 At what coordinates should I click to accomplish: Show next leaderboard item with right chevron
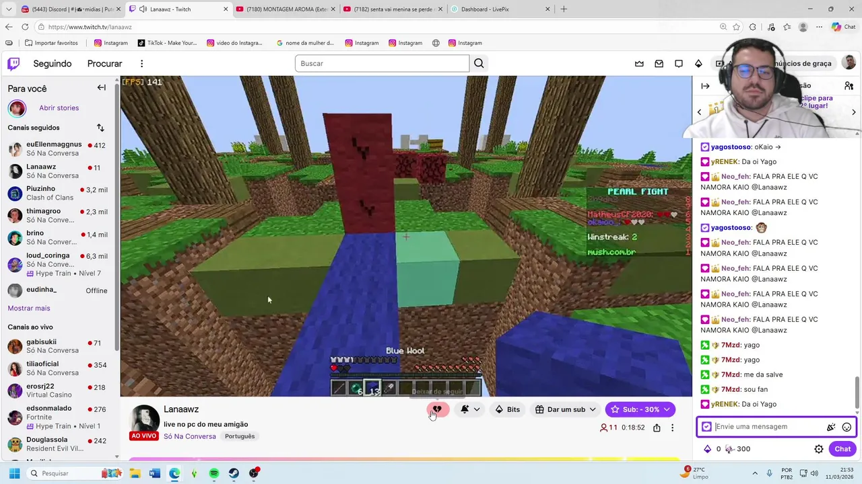(853, 112)
